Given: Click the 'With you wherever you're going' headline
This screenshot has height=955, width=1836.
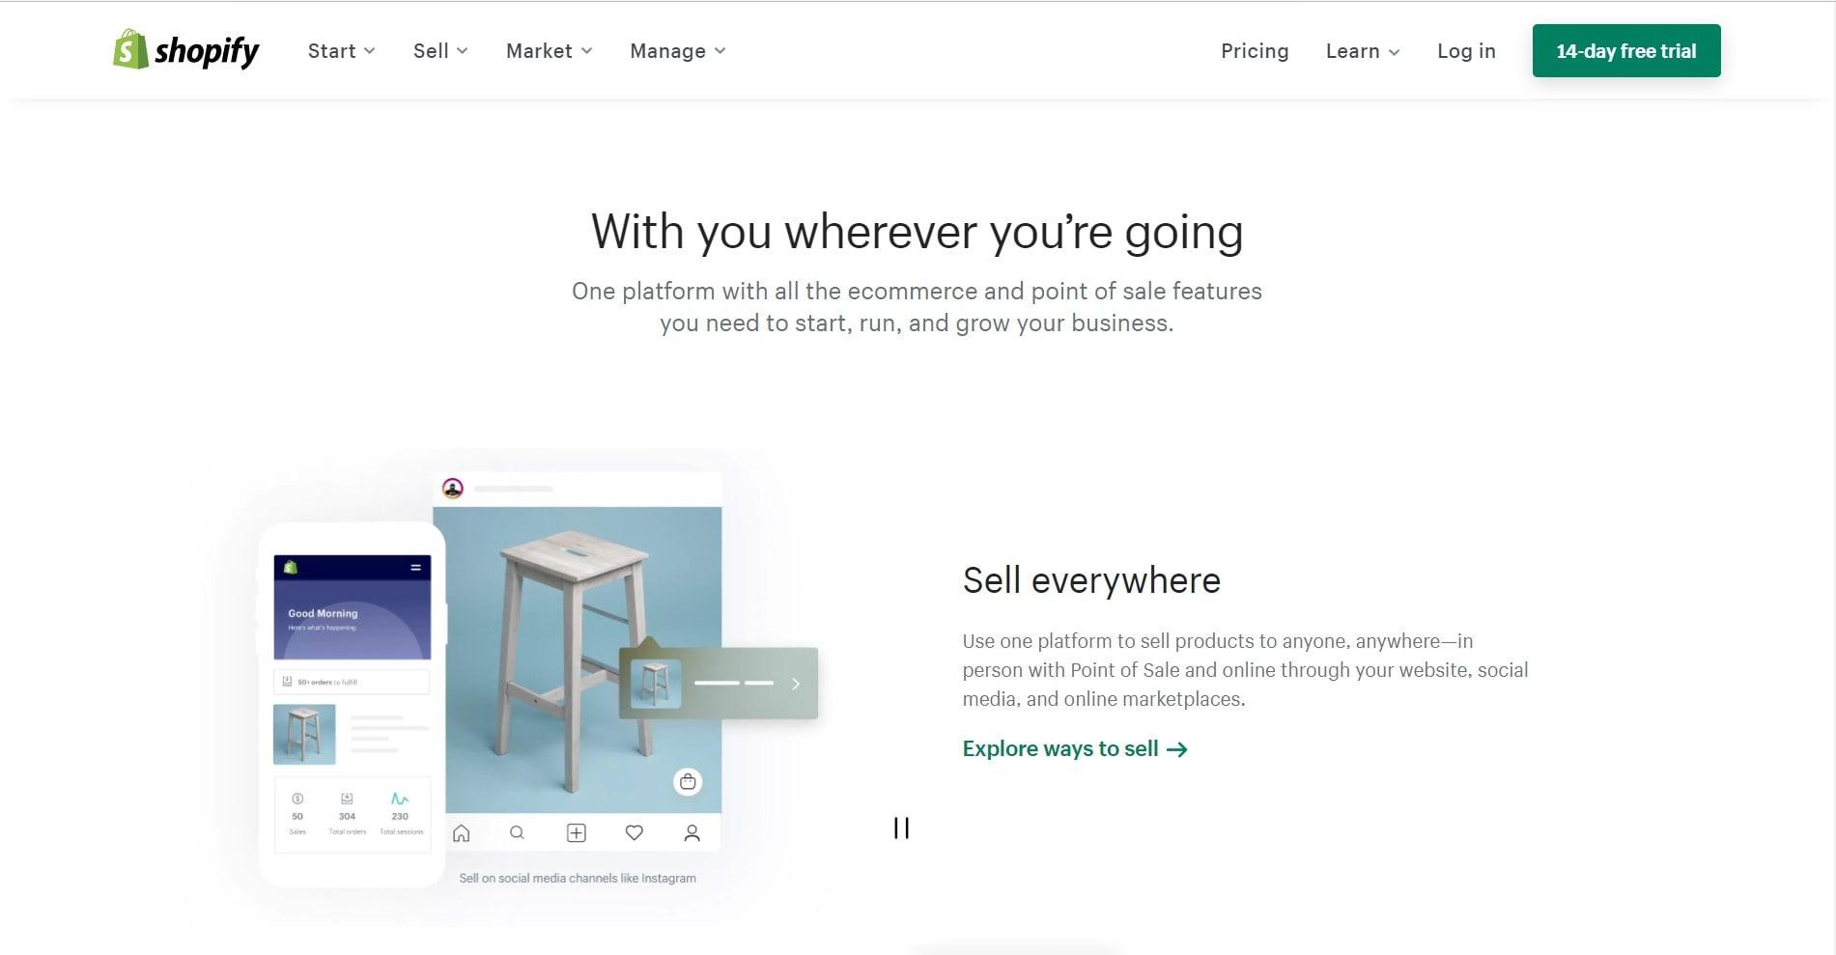Looking at the screenshot, I should tap(917, 233).
